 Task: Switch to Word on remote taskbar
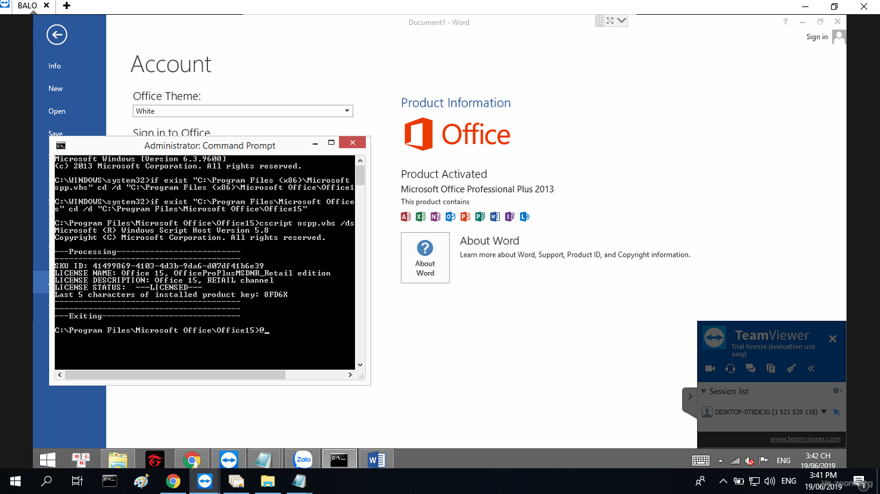point(376,460)
